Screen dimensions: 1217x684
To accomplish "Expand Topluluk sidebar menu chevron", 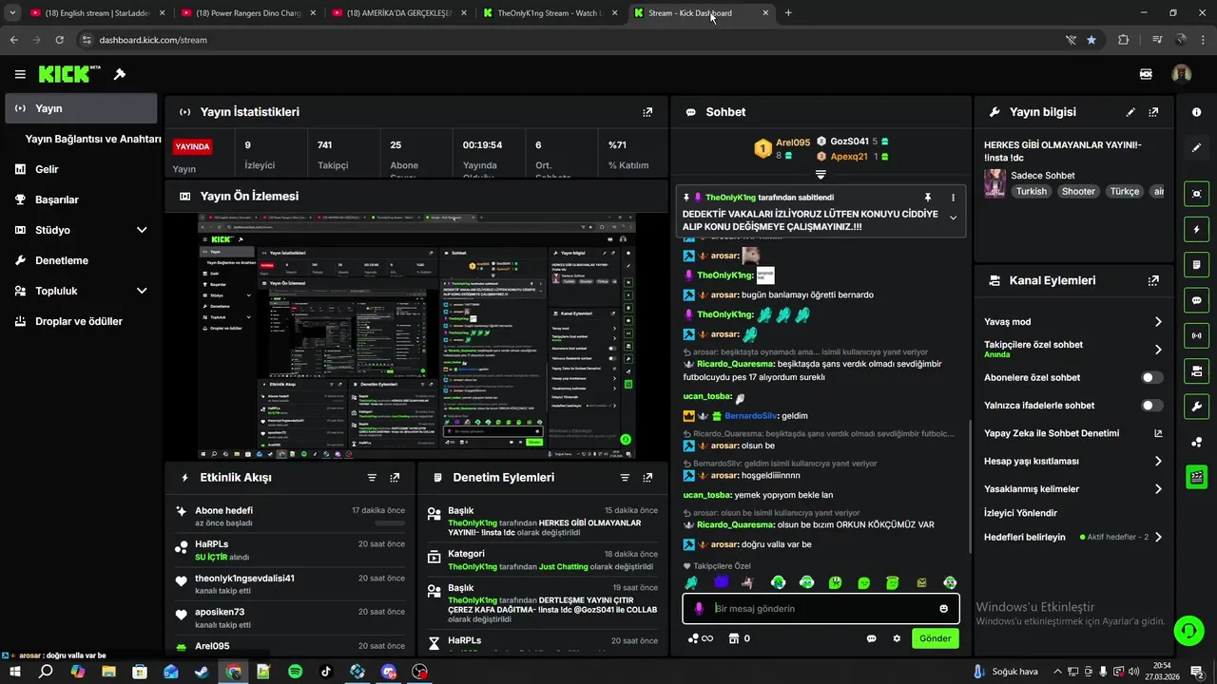I will coord(142,291).
